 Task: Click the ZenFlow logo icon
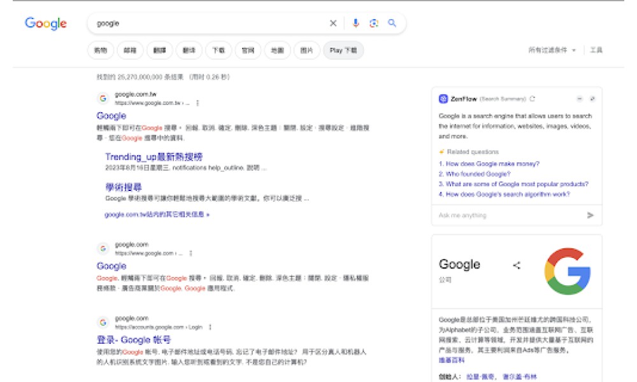coord(443,99)
